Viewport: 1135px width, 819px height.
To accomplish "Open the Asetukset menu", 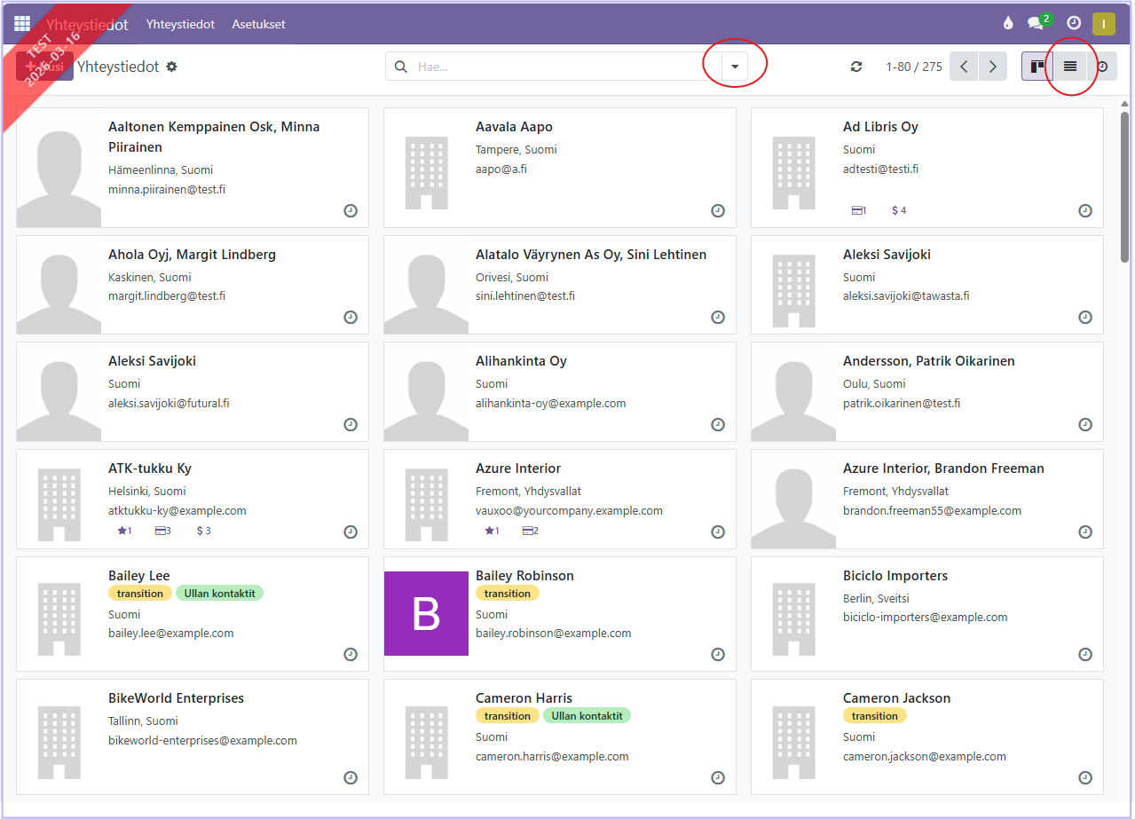I will point(258,24).
